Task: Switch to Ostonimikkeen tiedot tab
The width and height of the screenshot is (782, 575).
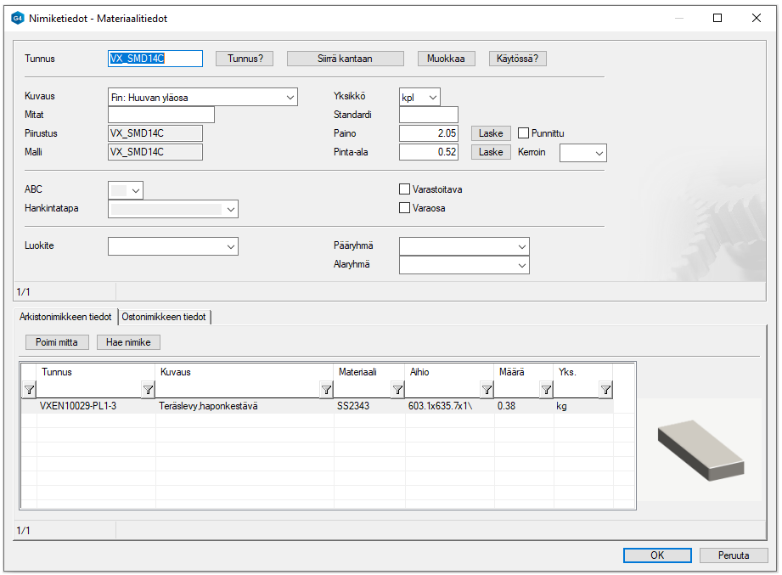Action: [164, 317]
